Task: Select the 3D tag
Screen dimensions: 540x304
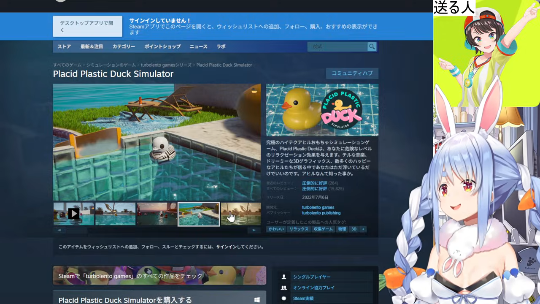Action: click(354, 229)
